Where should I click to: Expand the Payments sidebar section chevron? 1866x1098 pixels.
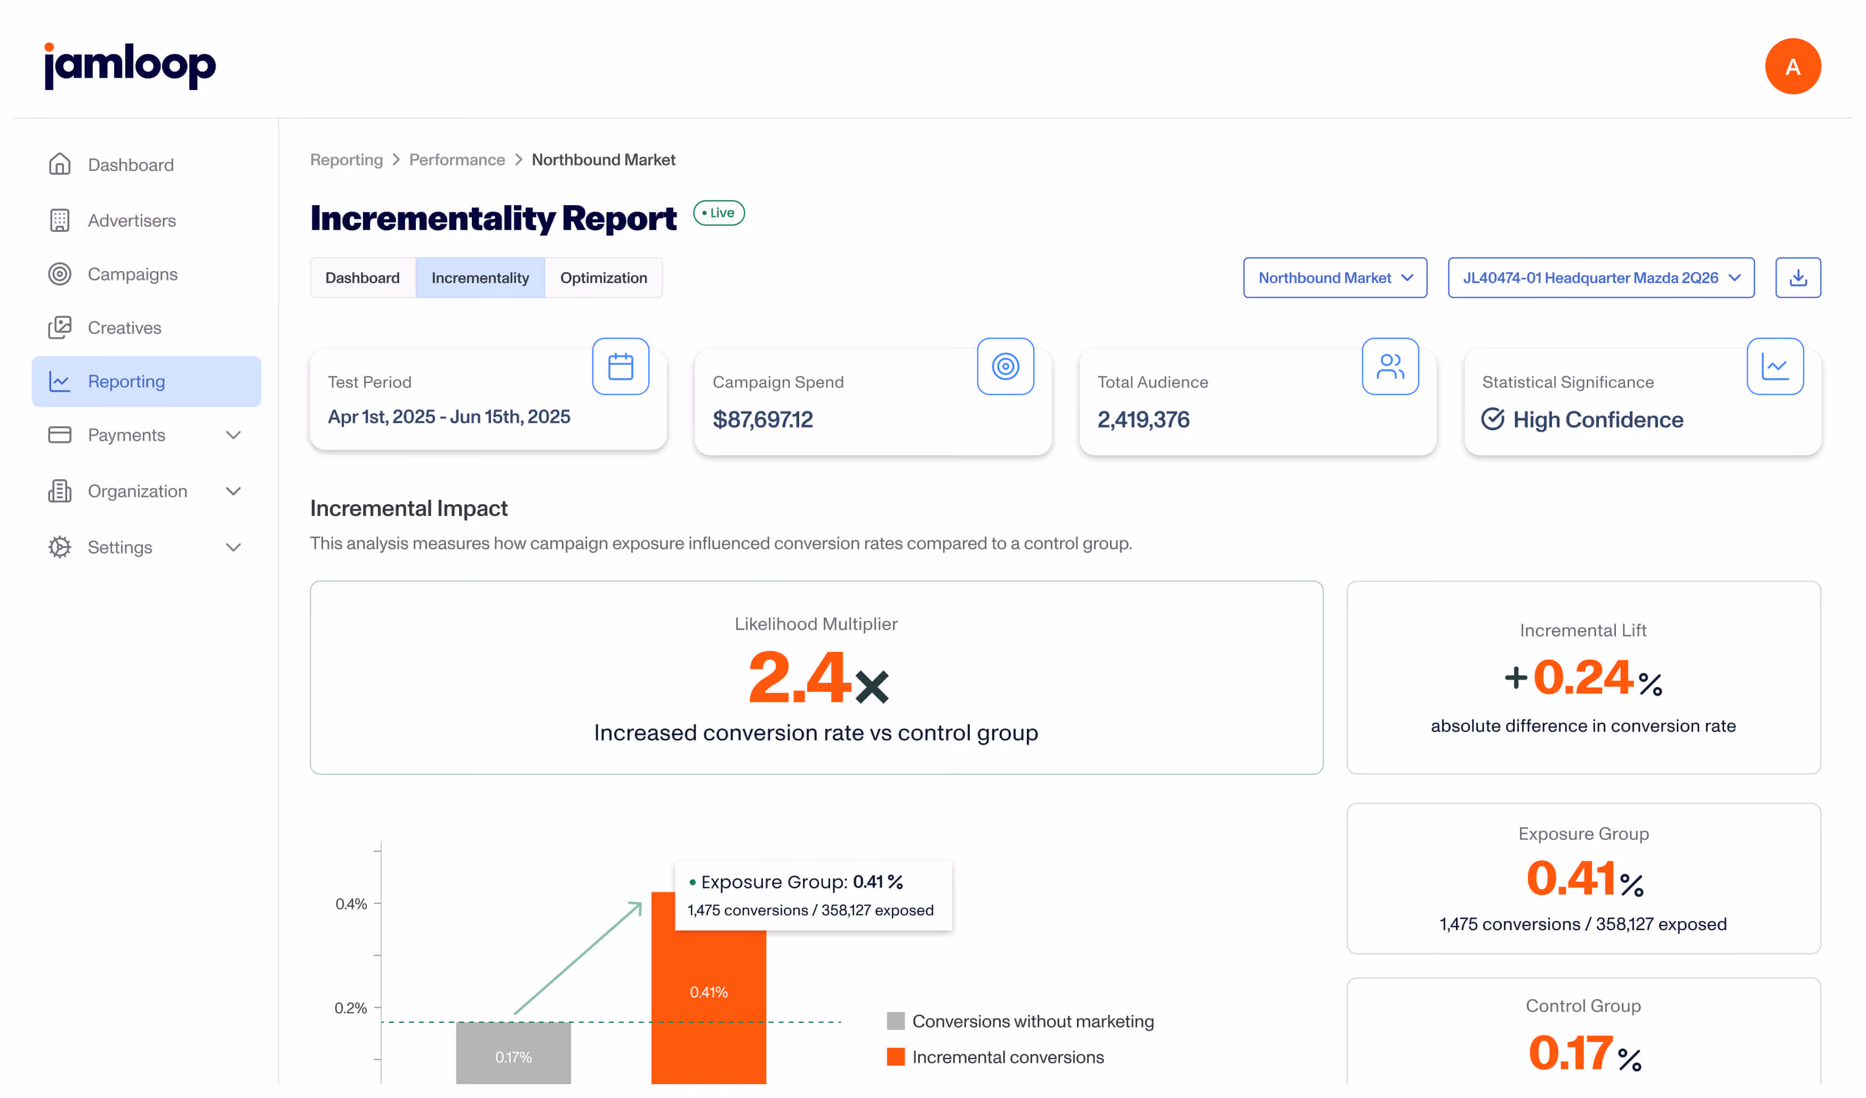(x=234, y=435)
